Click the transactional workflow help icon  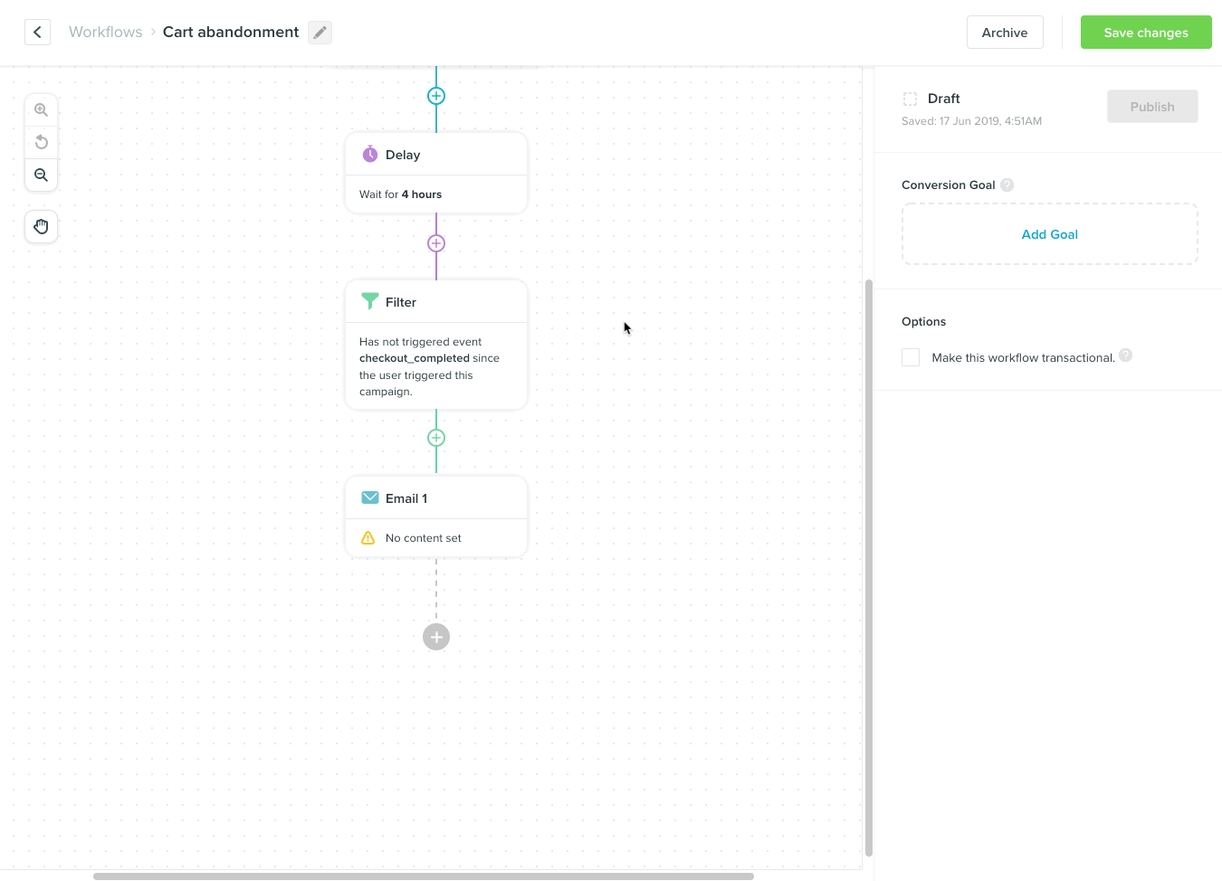(1125, 355)
